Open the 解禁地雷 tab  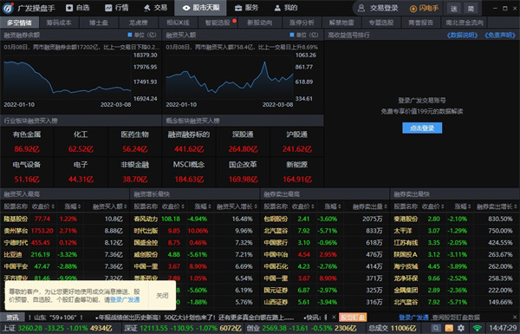coord(341,23)
